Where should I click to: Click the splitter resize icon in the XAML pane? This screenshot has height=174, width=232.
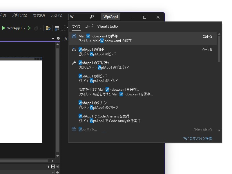click(57, 172)
